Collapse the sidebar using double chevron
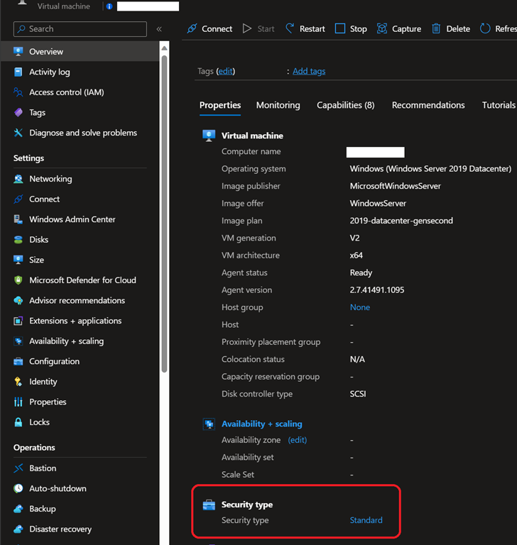517x545 pixels. pyautogui.click(x=159, y=29)
